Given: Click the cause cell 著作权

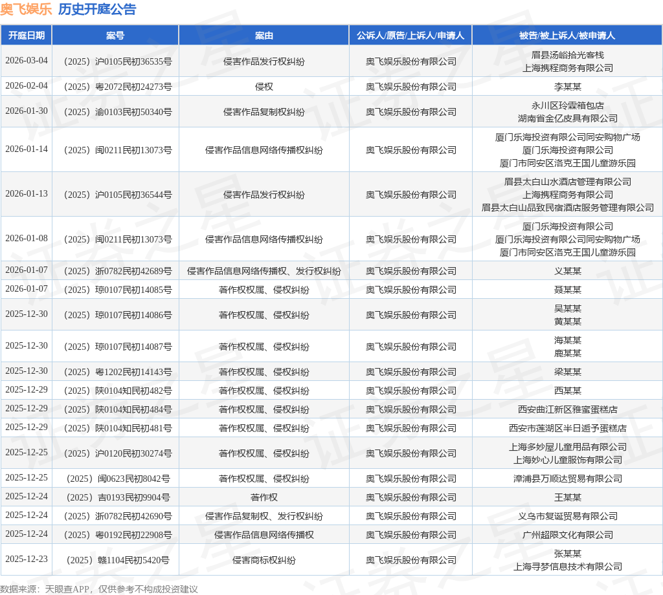Looking at the screenshot, I should click(264, 498).
